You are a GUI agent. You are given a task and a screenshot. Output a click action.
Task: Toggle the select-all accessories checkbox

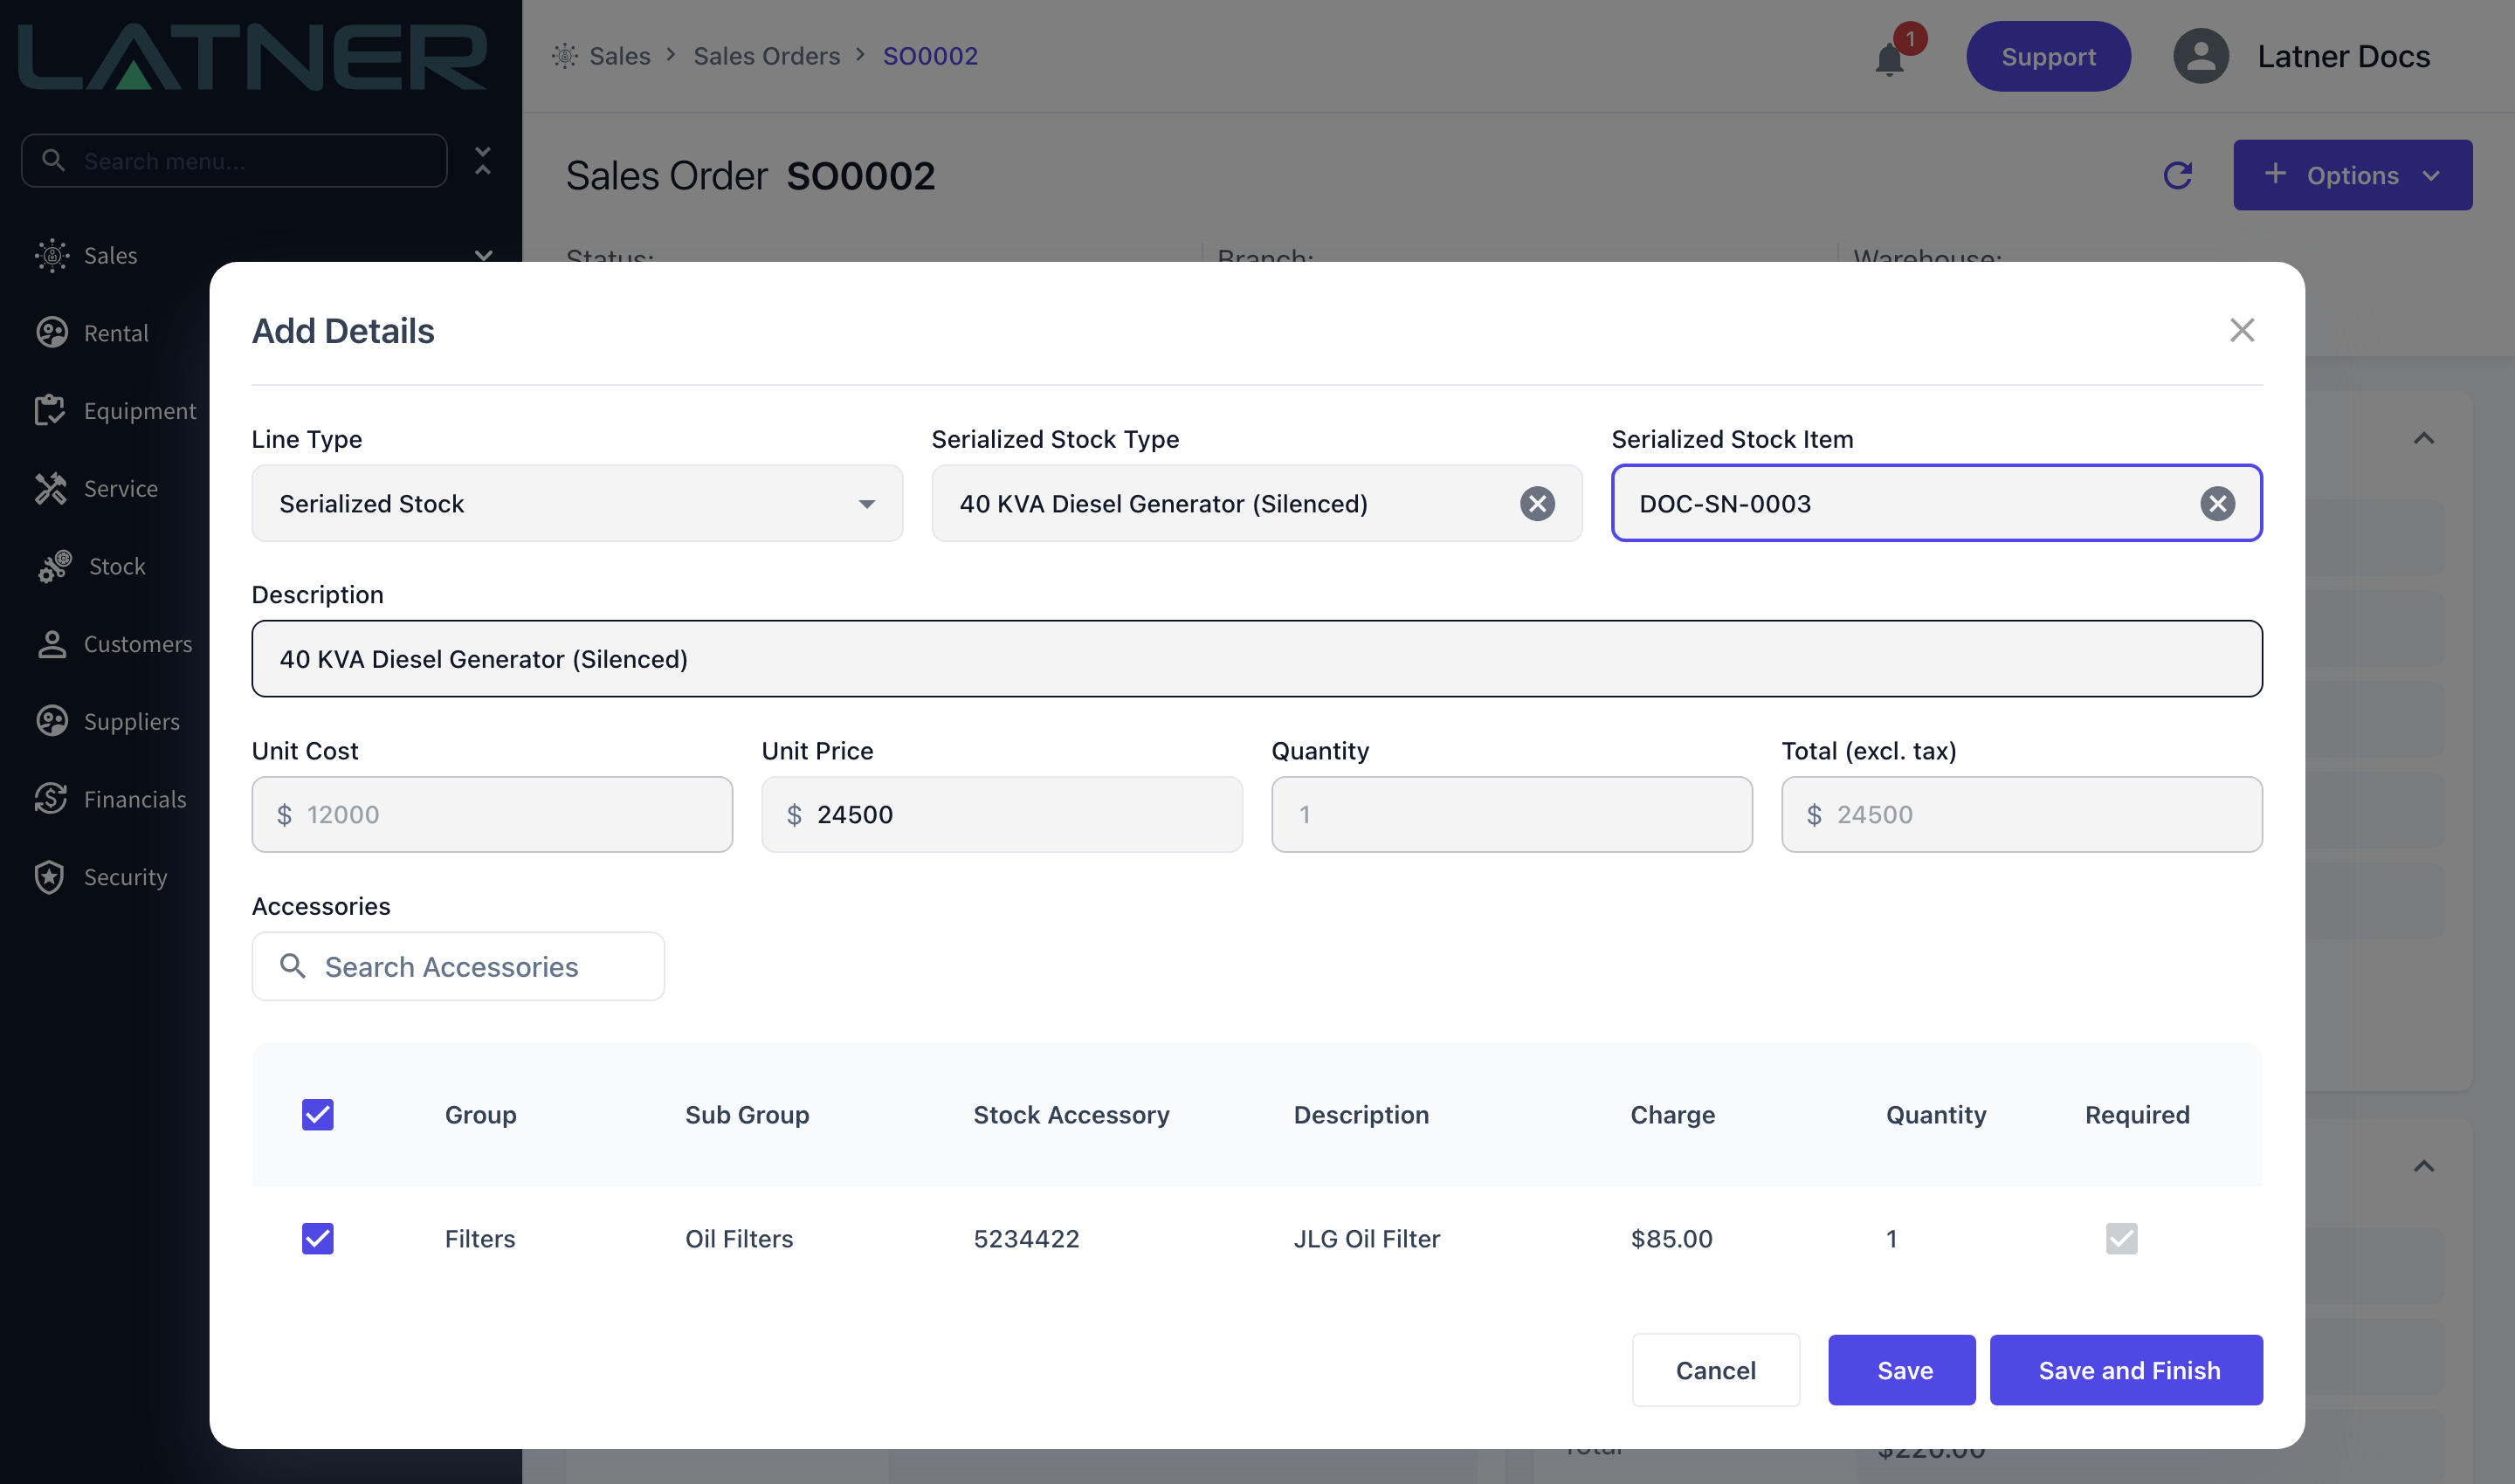click(318, 1114)
